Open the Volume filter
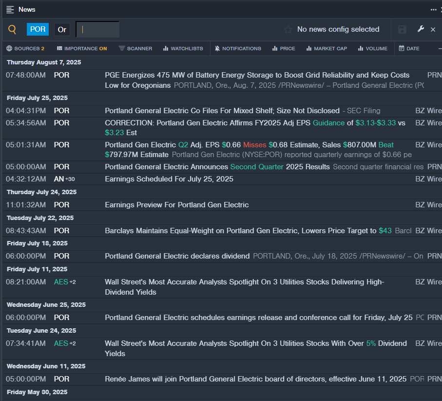 click(x=373, y=48)
